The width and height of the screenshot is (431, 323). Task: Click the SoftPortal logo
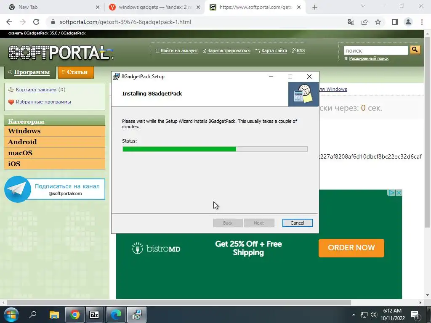tap(61, 52)
